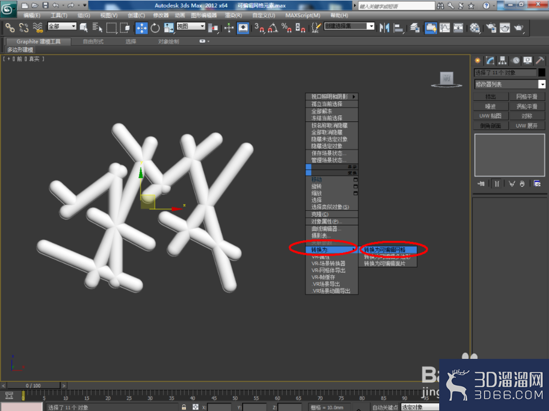549x411 pixels.
Task: Toggle Spinner Snap
Action: tap(300, 27)
